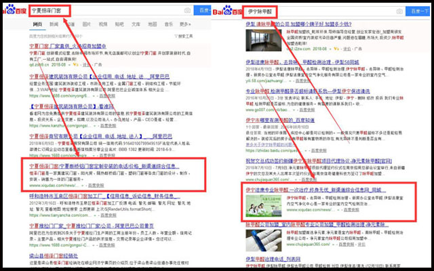434x271 pixels.
Task: Open 除甲醛公司加盟 净元素 result
Action: [x=317, y=224]
